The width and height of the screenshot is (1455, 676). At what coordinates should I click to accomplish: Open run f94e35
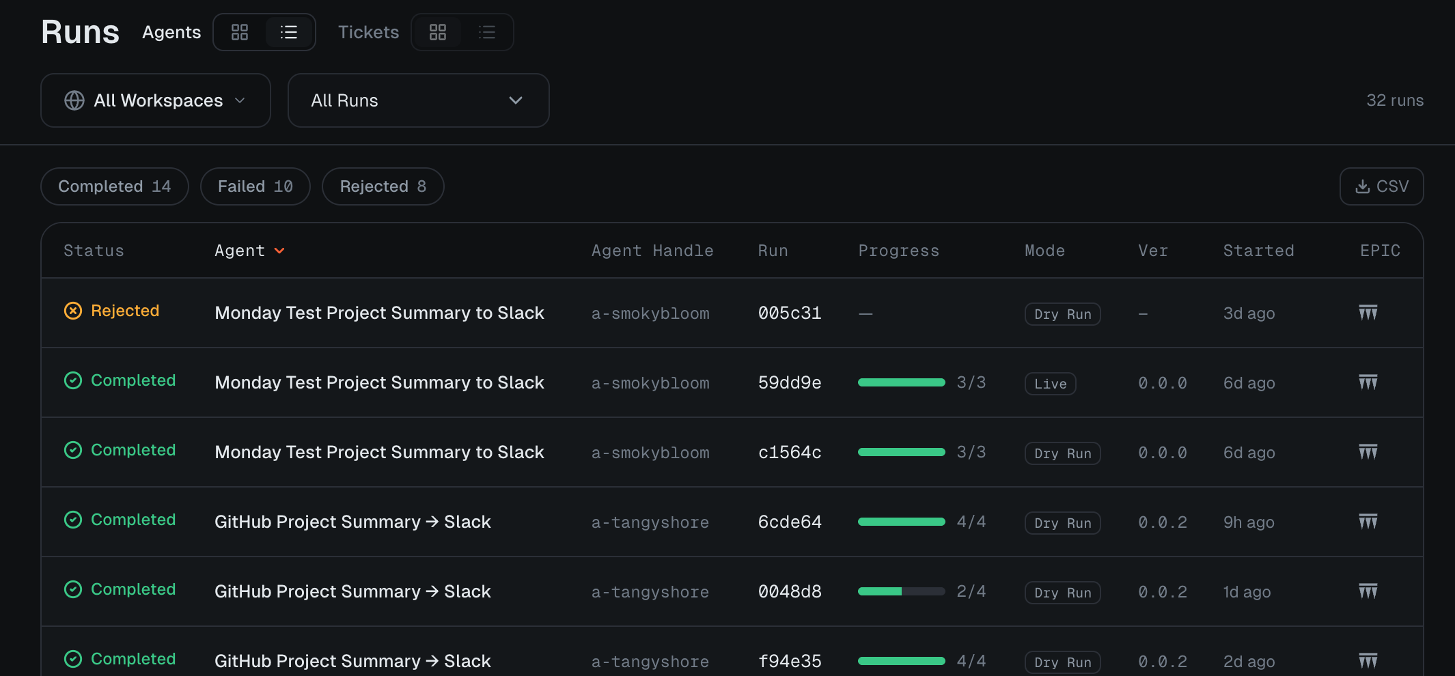[x=790, y=661]
